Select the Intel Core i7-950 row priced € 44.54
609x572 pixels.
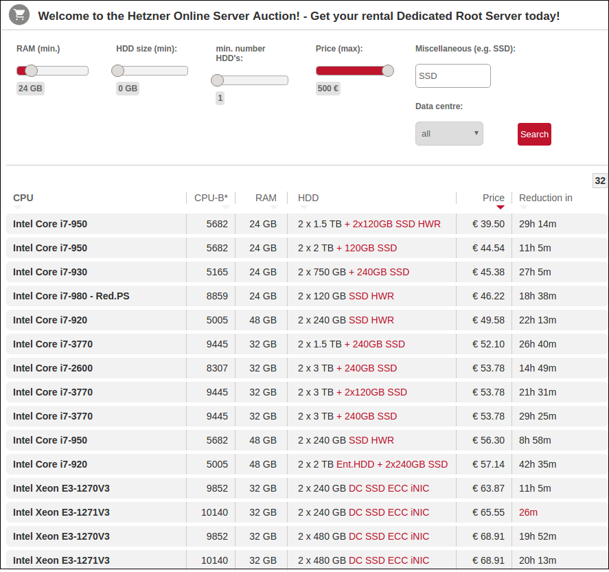pyautogui.click(x=307, y=248)
